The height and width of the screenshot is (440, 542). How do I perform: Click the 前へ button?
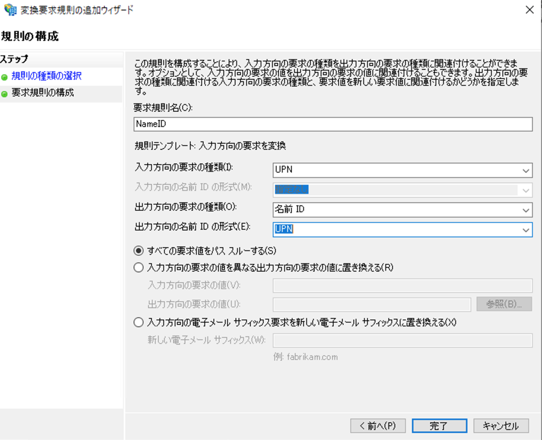pos(378,426)
